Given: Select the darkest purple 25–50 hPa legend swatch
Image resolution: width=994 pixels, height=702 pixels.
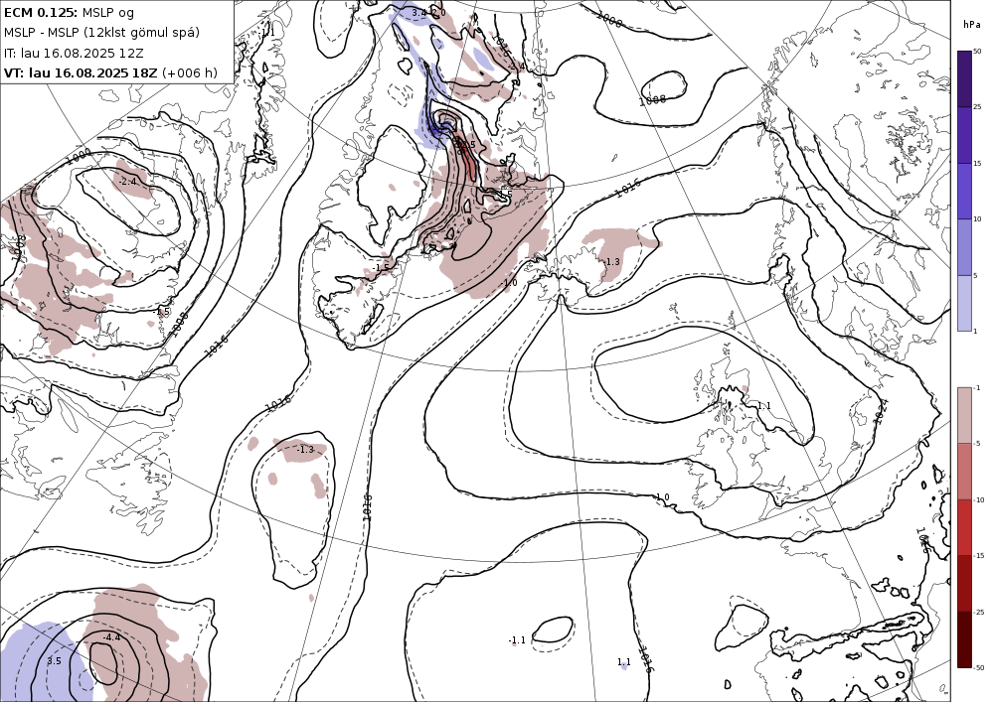Looking at the screenshot, I should tap(964, 78).
